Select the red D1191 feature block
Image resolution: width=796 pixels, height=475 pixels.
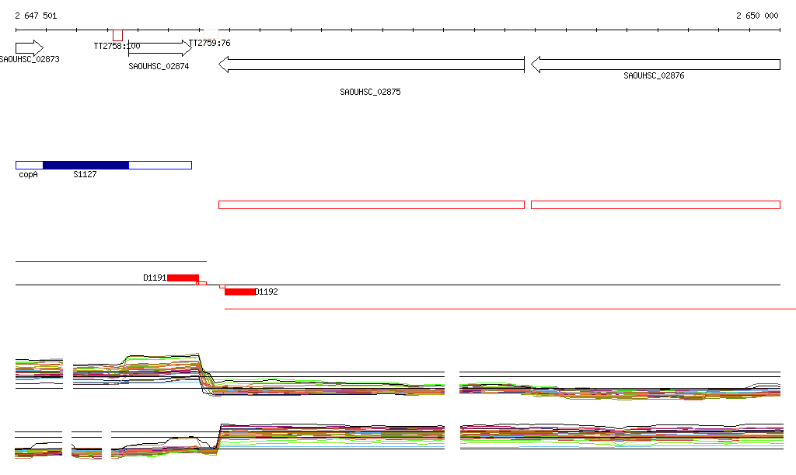click(x=183, y=278)
